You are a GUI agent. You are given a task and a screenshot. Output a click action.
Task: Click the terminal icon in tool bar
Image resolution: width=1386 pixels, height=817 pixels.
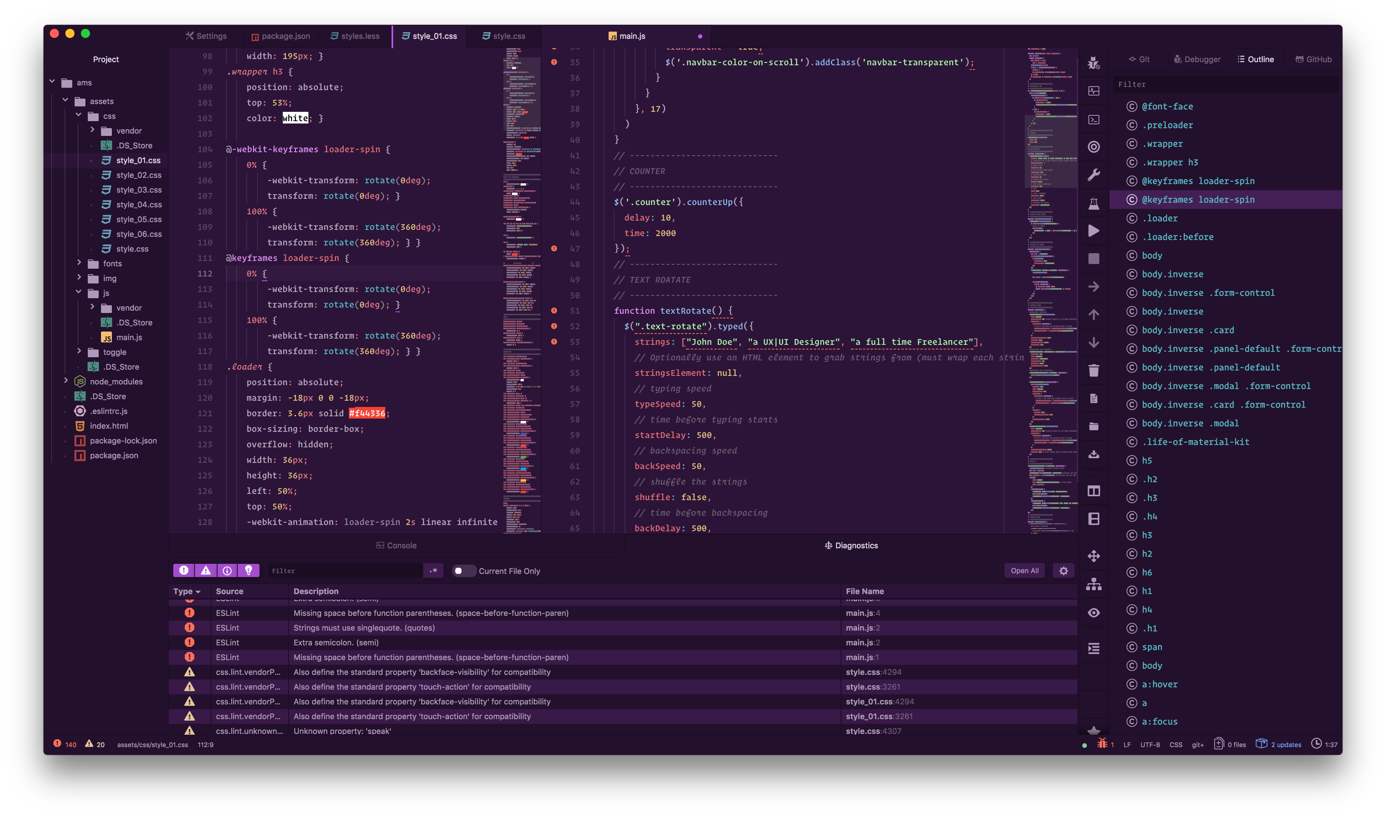pyautogui.click(x=1093, y=120)
